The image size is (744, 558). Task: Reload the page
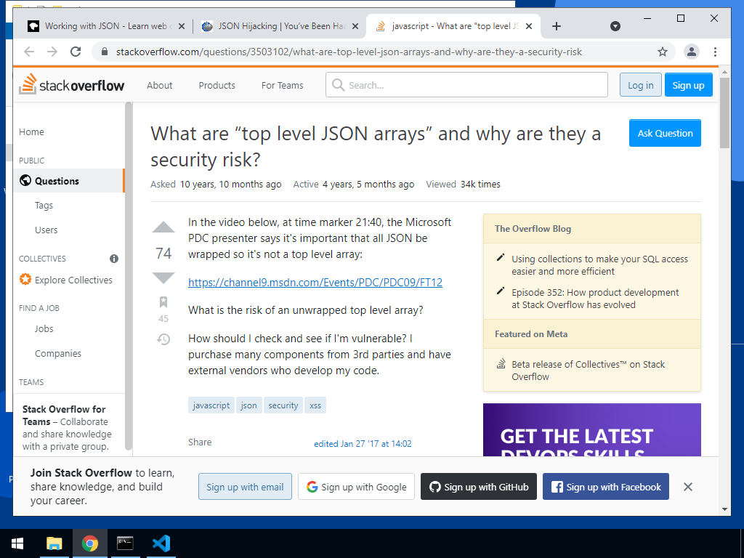pyautogui.click(x=76, y=52)
